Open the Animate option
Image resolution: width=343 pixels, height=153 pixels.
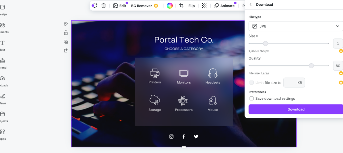pos(224,6)
